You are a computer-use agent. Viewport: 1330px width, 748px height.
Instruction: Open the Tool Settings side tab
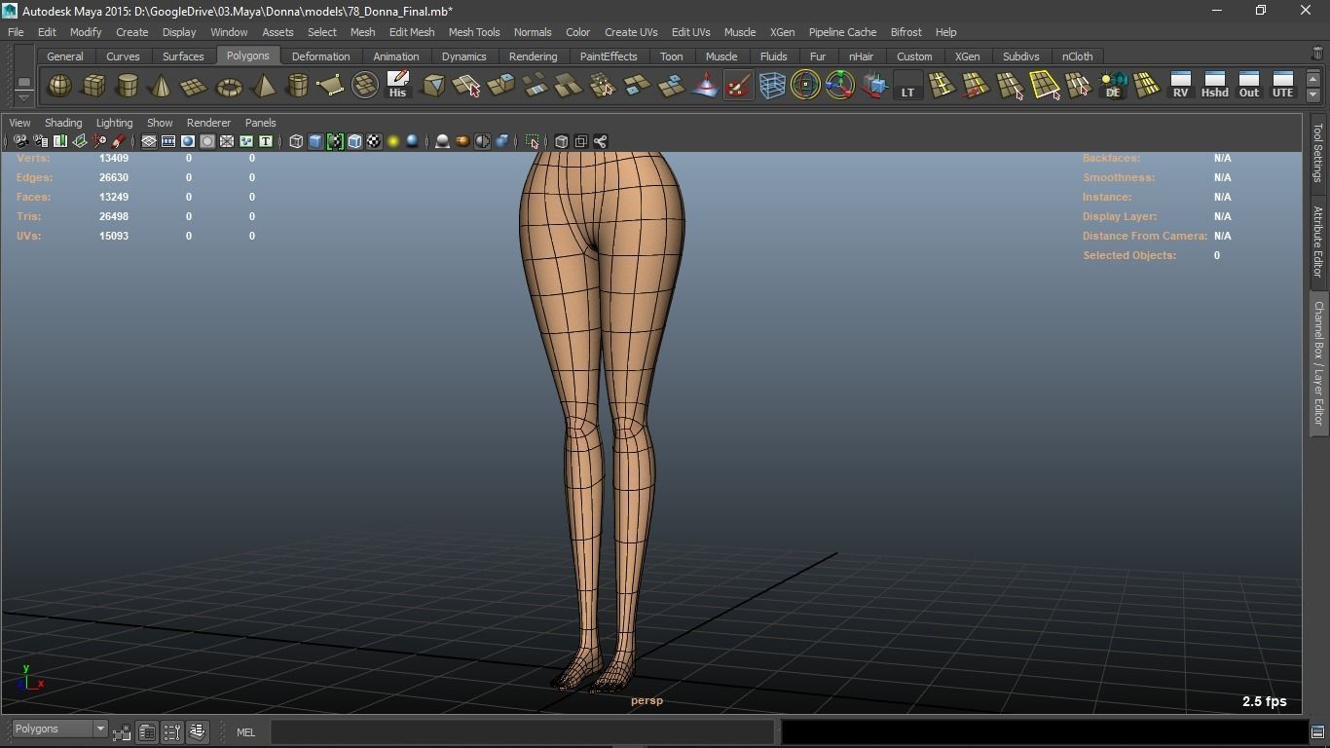pyautogui.click(x=1318, y=153)
